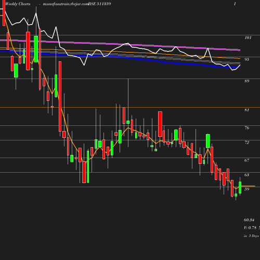Click the 'BSE 511359' ticker label

pyautogui.click(x=99, y=4)
